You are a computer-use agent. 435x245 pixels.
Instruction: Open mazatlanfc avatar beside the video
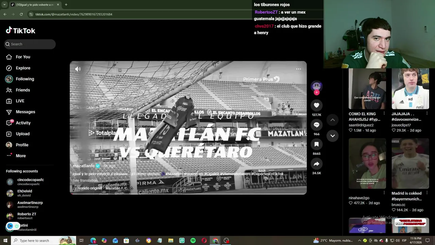316,86
